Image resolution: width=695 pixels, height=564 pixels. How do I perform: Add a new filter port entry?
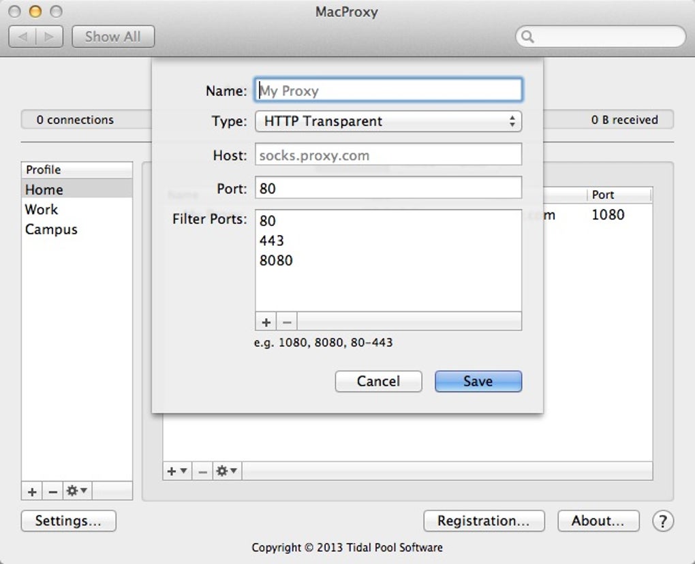pos(266,322)
